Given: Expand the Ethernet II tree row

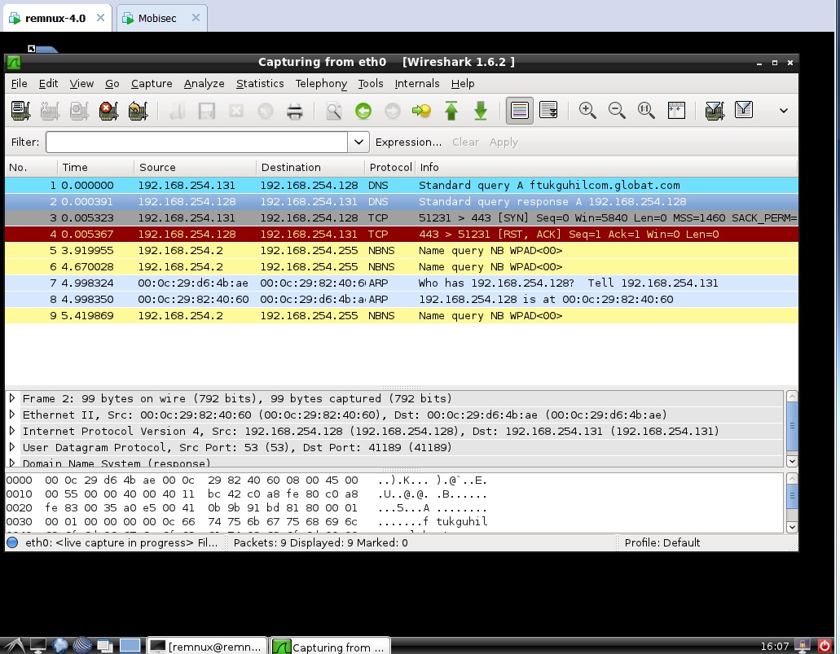Looking at the screenshot, I should [x=12, y=415].
